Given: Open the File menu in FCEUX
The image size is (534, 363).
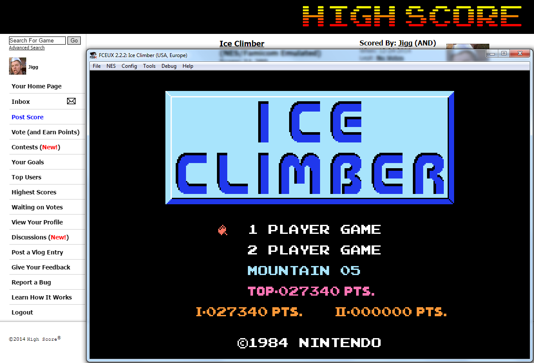Looking at the screenshot, I should pyautogui.click(x=97, y=66).
